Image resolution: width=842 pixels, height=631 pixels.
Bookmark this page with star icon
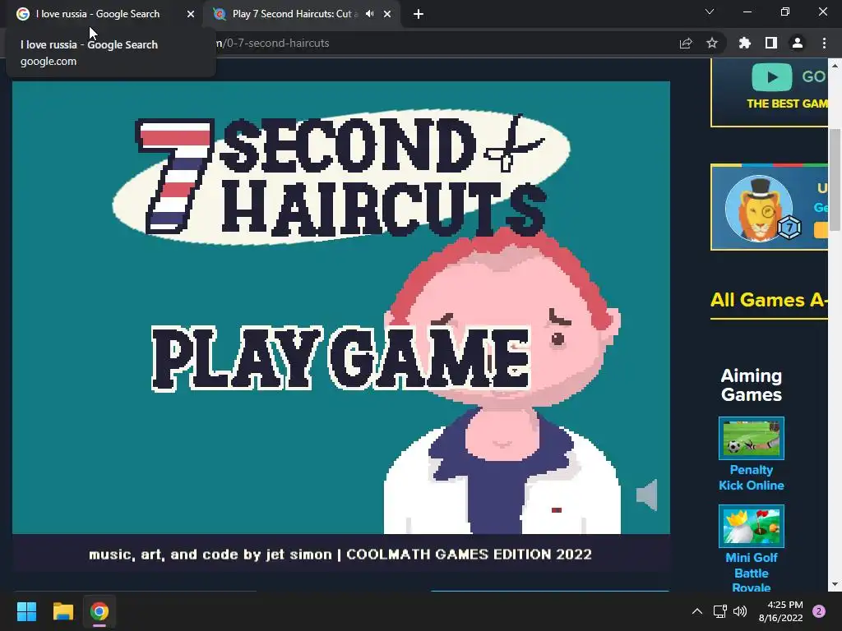(x=712, y=43)
